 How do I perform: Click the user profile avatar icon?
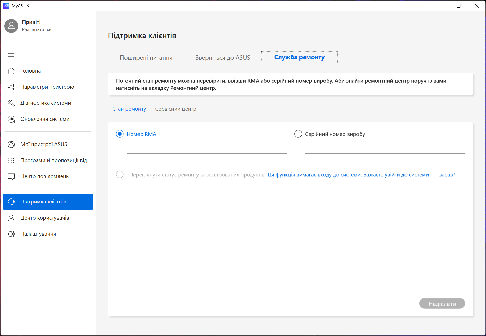[x=11, y=26]
